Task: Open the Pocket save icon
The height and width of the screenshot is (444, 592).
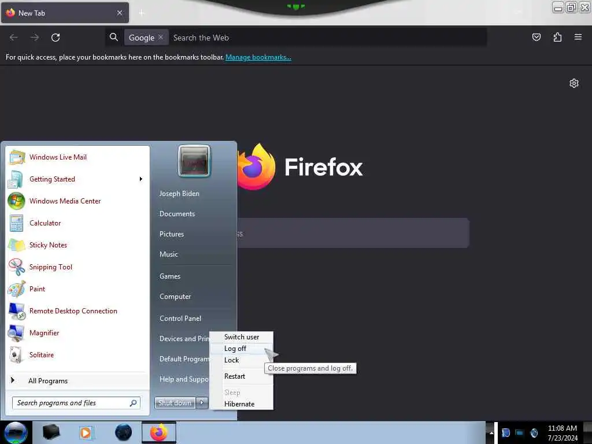Action: click(536, 37)
